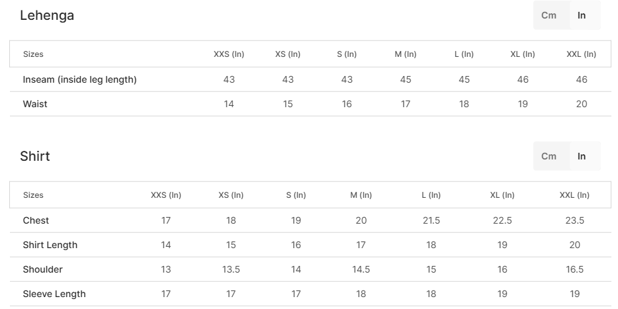
Task: Select the Waist row label
Action: tap(35, 104)
